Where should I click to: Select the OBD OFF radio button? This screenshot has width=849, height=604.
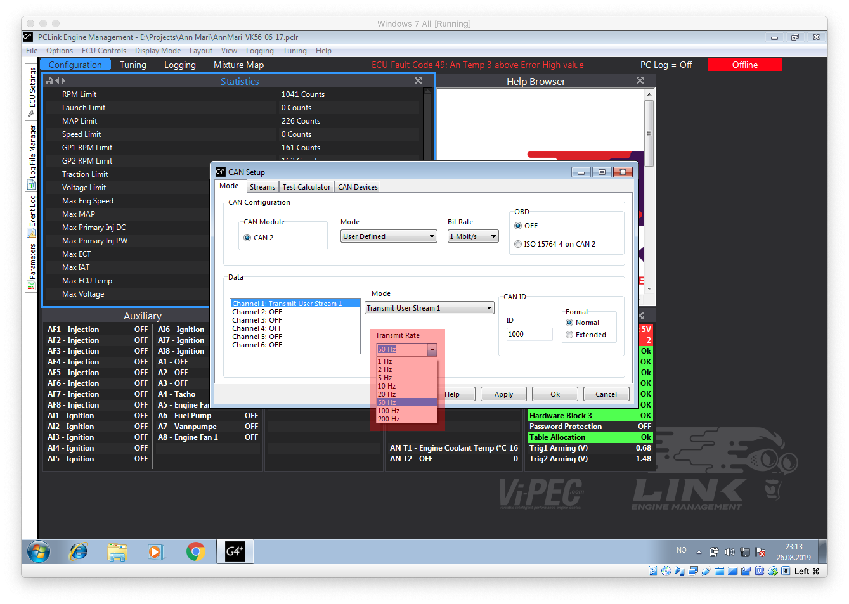coord(518,226)
